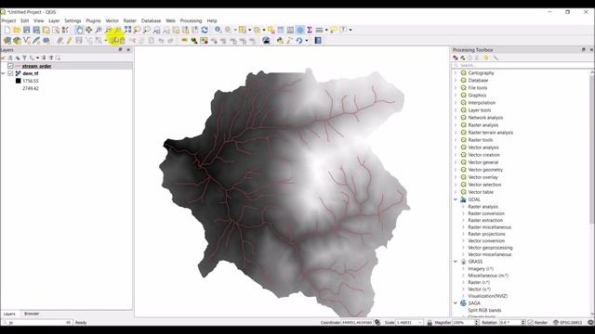Toggle the Render checkbox in status bar
The width and height of the screenshot is (595, 334).
[x=531, y=323]
